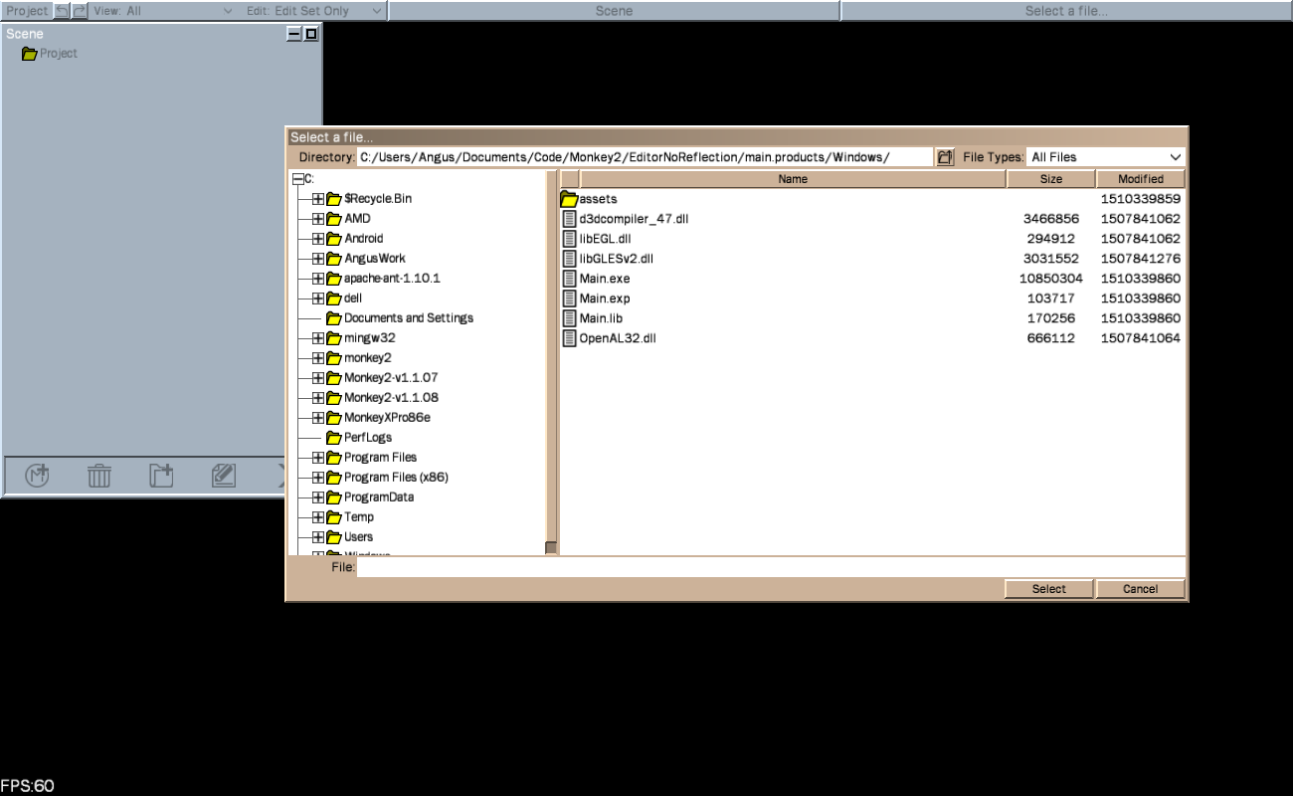The image size is (1293, 796).
Task: Click the add model (M+) icon
Action: click(x=38, y=476)
